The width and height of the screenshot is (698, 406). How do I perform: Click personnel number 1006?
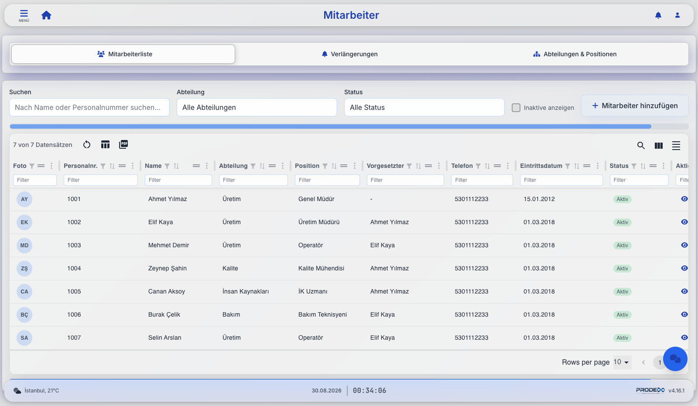74,314
